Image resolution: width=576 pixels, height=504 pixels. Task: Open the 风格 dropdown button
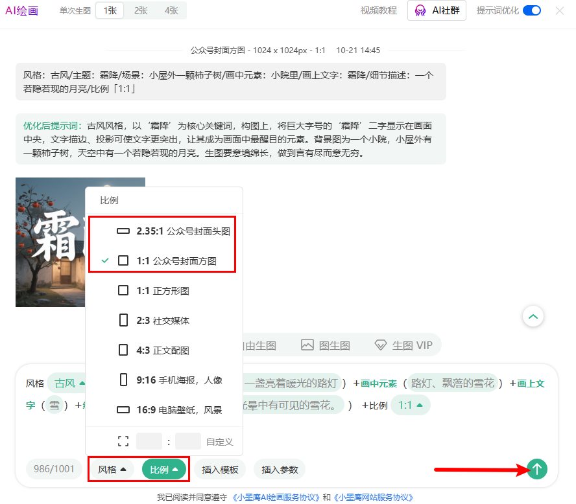point(112,469)
